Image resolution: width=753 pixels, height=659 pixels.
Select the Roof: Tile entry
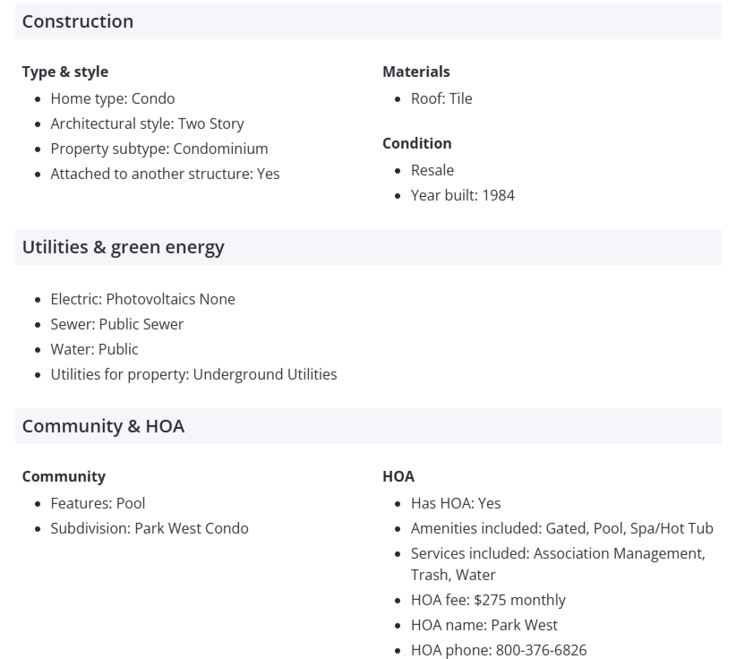441,98
